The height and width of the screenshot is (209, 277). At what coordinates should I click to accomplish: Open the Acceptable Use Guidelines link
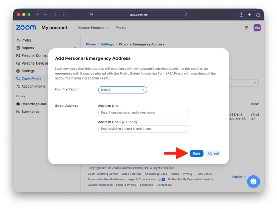[106, 179]
